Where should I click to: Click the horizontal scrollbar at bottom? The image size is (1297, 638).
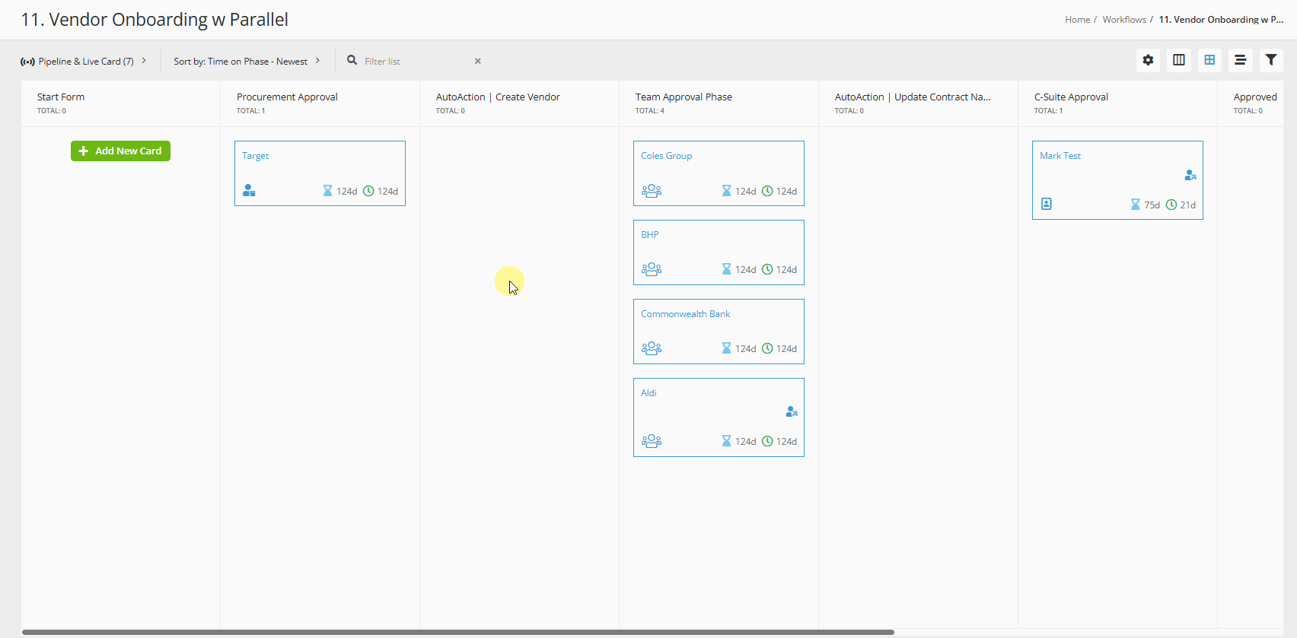(x=457, y=632)
